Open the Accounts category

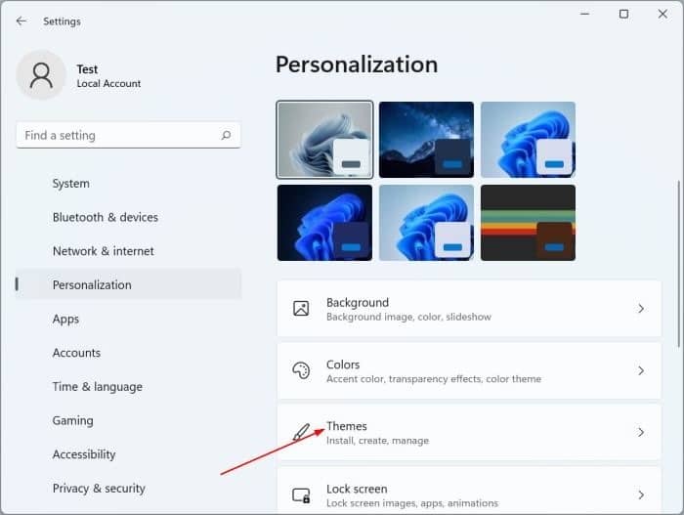tap(128, 353)
